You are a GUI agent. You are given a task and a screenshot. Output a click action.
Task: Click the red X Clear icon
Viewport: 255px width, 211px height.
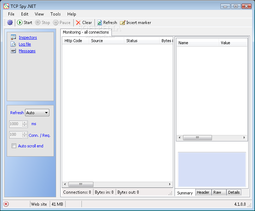coord(78,23)
